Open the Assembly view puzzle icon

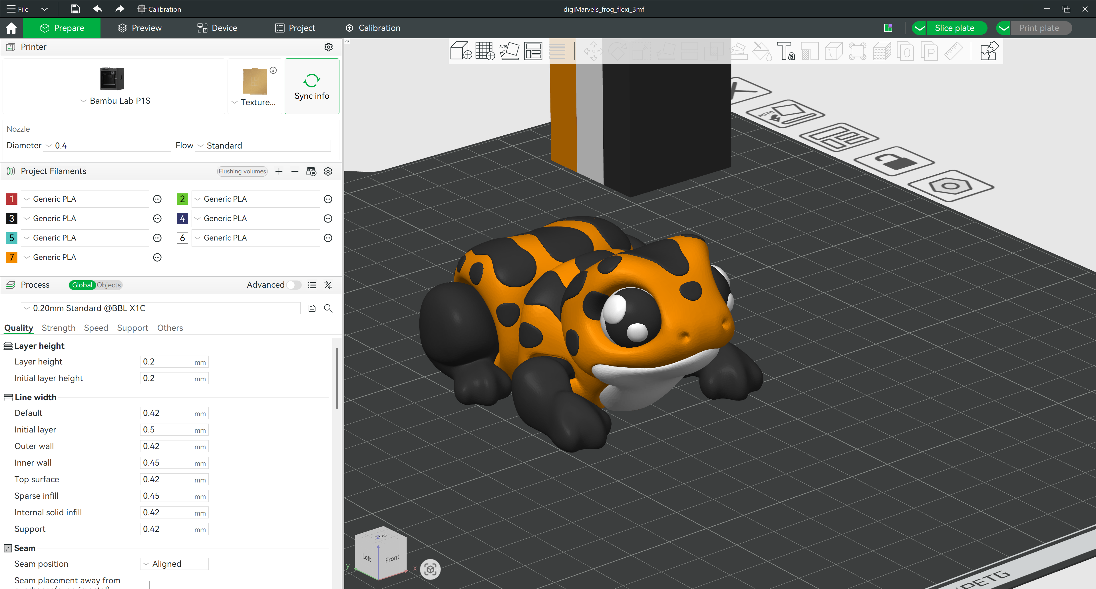pos(990,51)
